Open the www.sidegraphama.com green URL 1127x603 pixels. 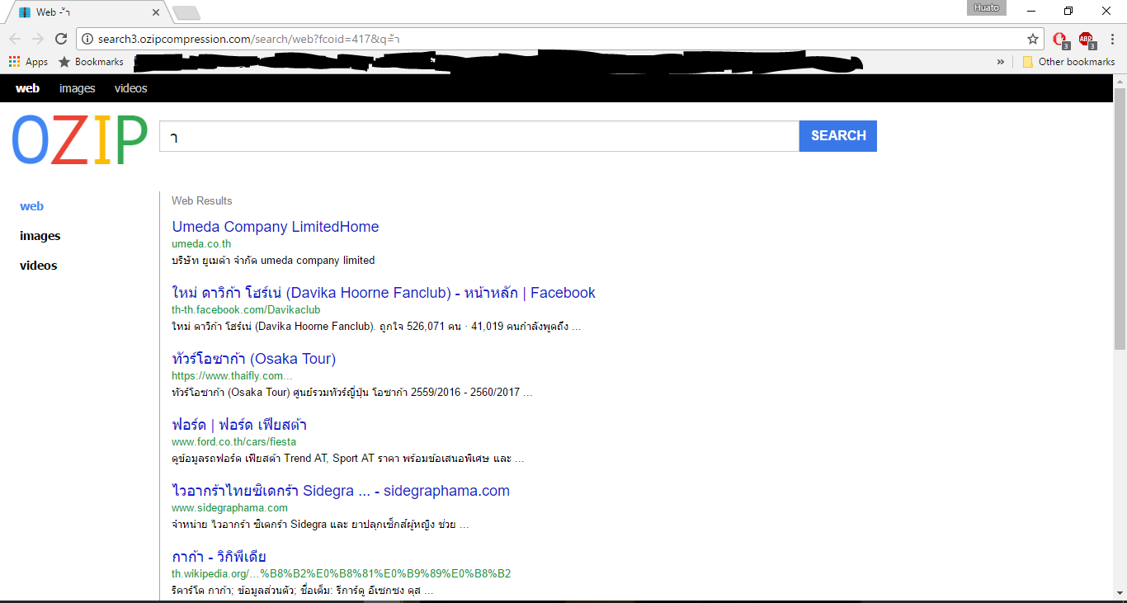point(229,508)
